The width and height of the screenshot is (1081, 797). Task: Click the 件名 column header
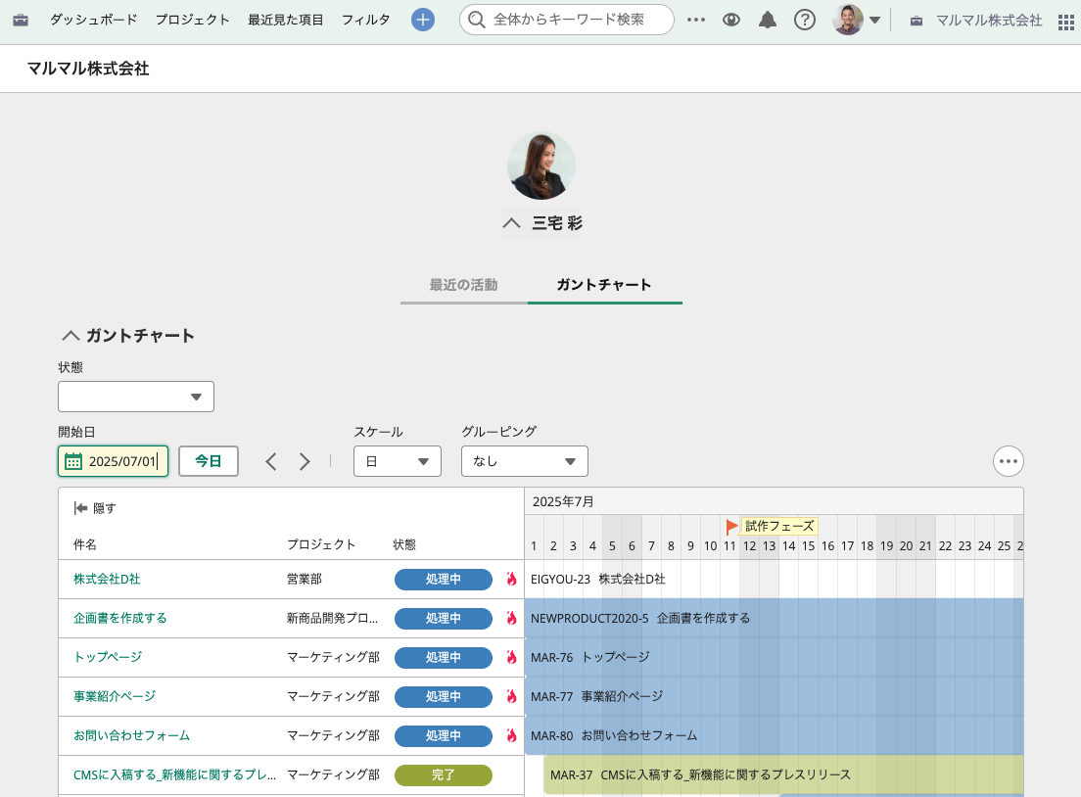[x=85, y=544]
